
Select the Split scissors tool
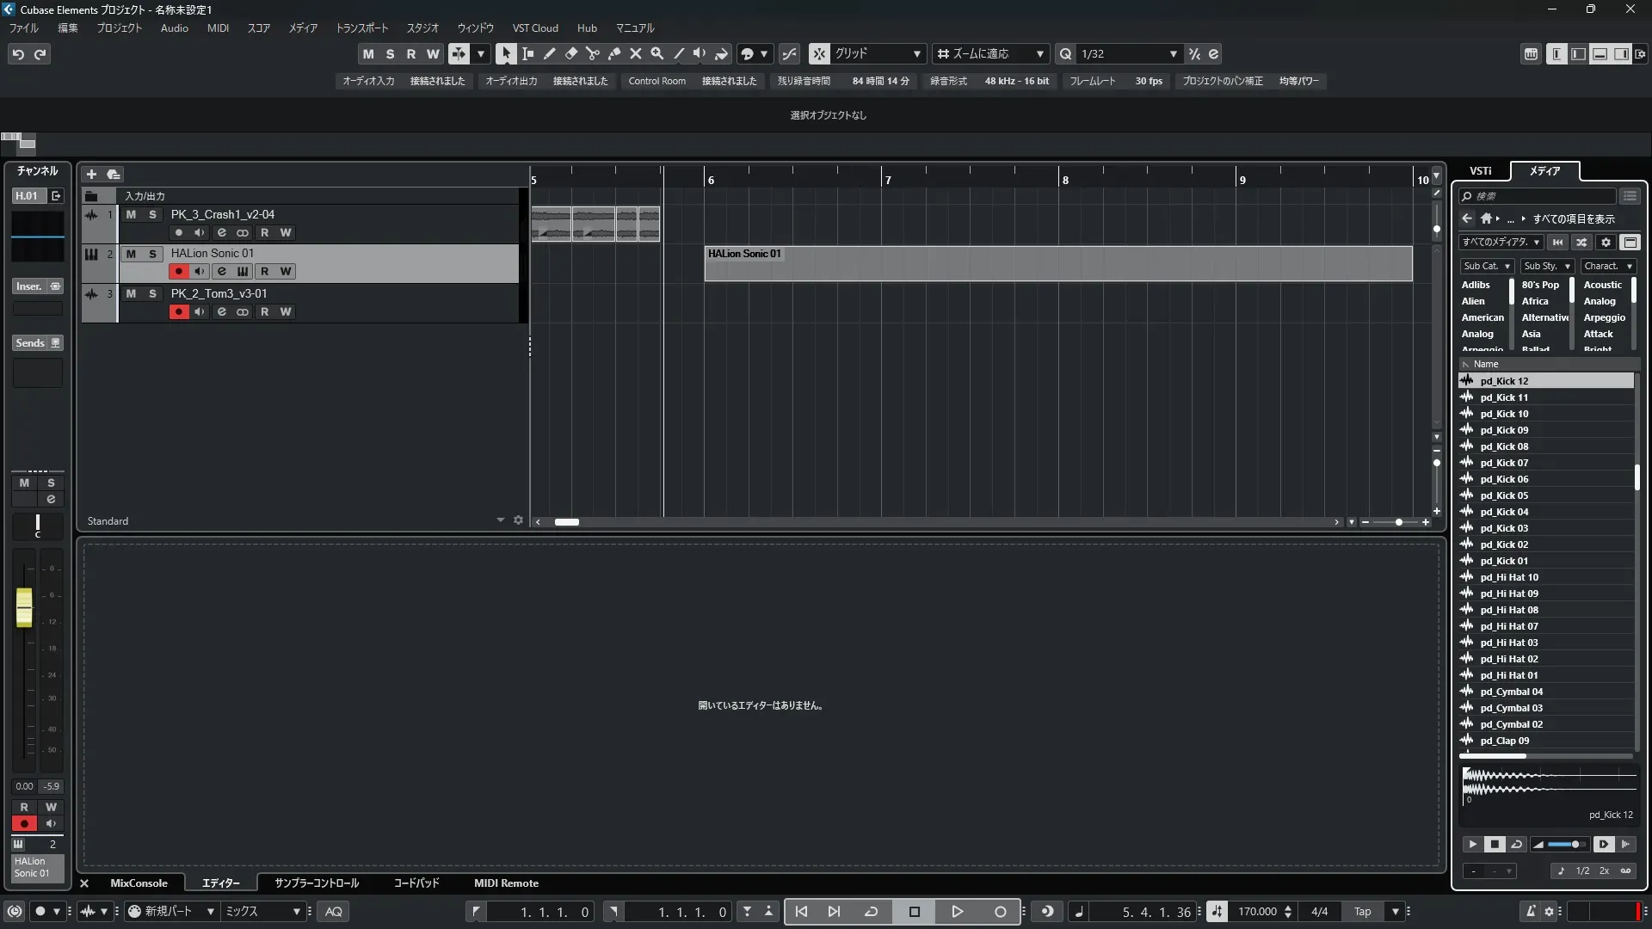click(592, 53)
